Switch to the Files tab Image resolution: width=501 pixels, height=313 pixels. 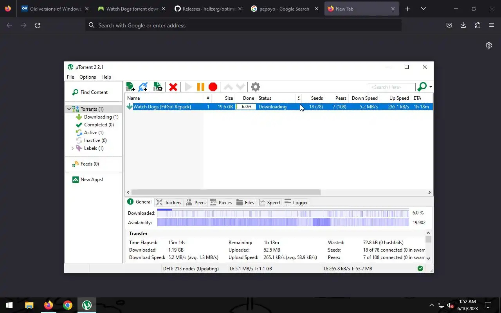(x=245, y=202)
